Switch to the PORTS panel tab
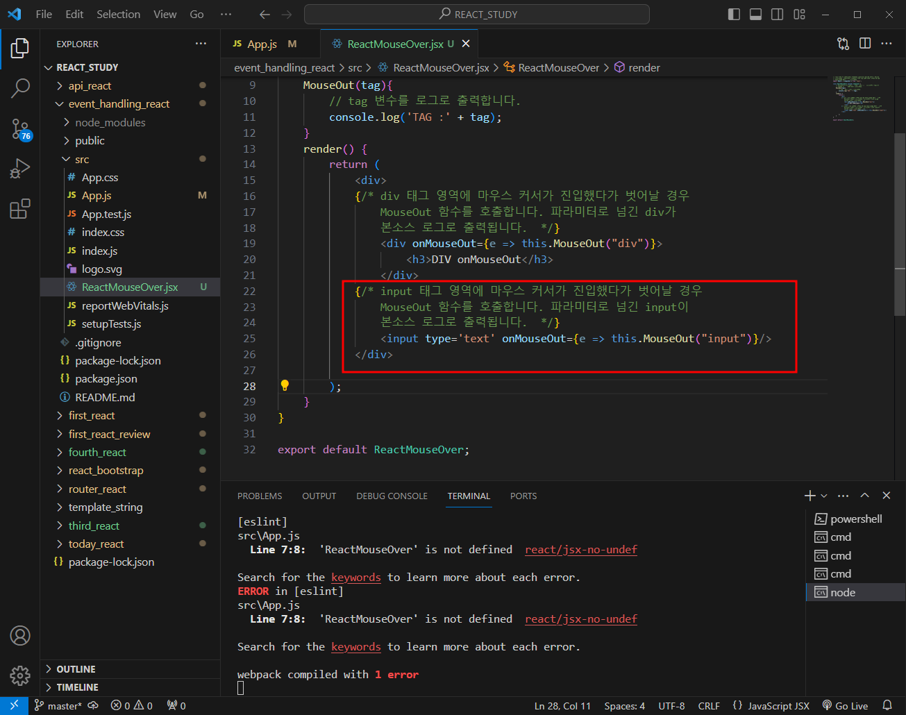Image resolution: width=906 pixels, height=715 pixels. coord(523,496)
